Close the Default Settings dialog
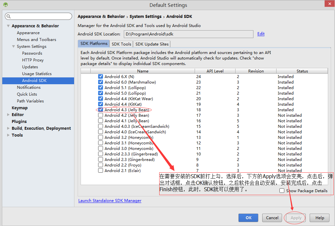Screen dimensions: 335x226 point(329,4)
